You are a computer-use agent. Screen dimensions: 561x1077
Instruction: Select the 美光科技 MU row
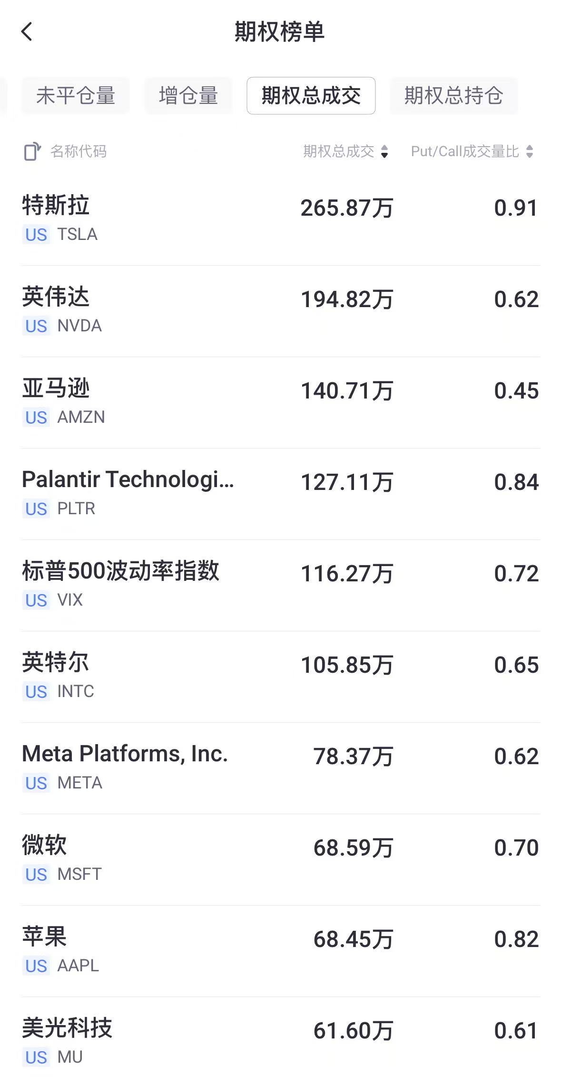(x=280, y=1041)
